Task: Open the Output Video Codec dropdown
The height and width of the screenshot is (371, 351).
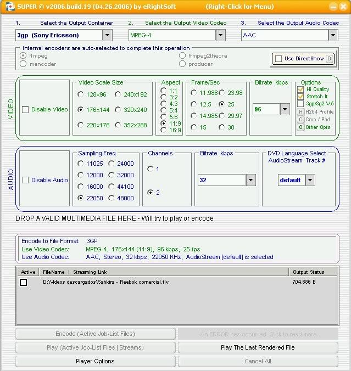Action: [220, 35]
